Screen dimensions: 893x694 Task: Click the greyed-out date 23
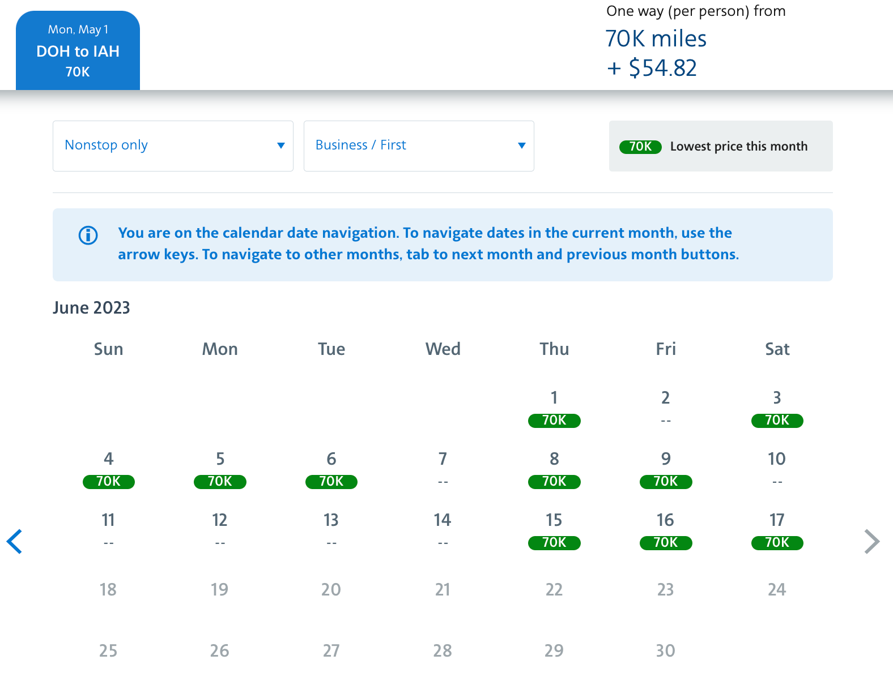(666, 589)
